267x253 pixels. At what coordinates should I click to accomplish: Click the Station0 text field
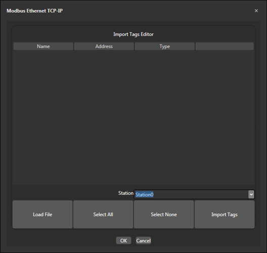[x=191, y=194]
